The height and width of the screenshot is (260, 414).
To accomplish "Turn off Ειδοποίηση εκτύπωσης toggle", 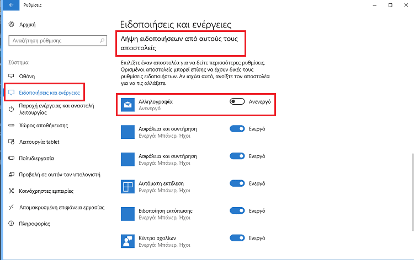I will pos(237,210).
